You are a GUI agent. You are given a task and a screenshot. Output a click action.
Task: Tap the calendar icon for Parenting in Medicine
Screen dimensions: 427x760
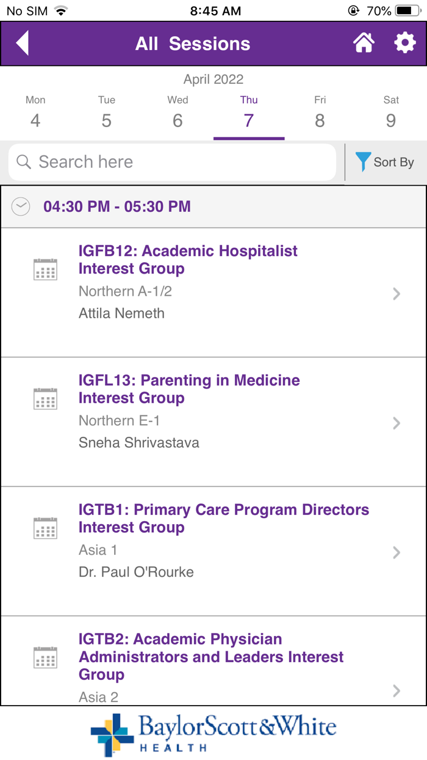click(45, 398)
